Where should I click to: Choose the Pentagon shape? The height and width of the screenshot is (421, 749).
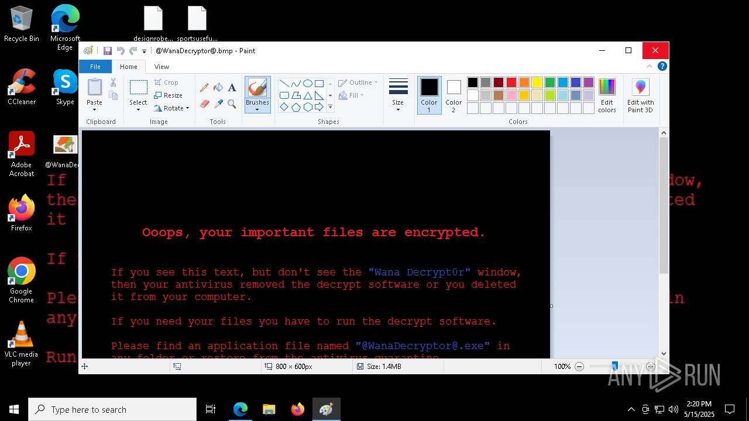[296, 107]
